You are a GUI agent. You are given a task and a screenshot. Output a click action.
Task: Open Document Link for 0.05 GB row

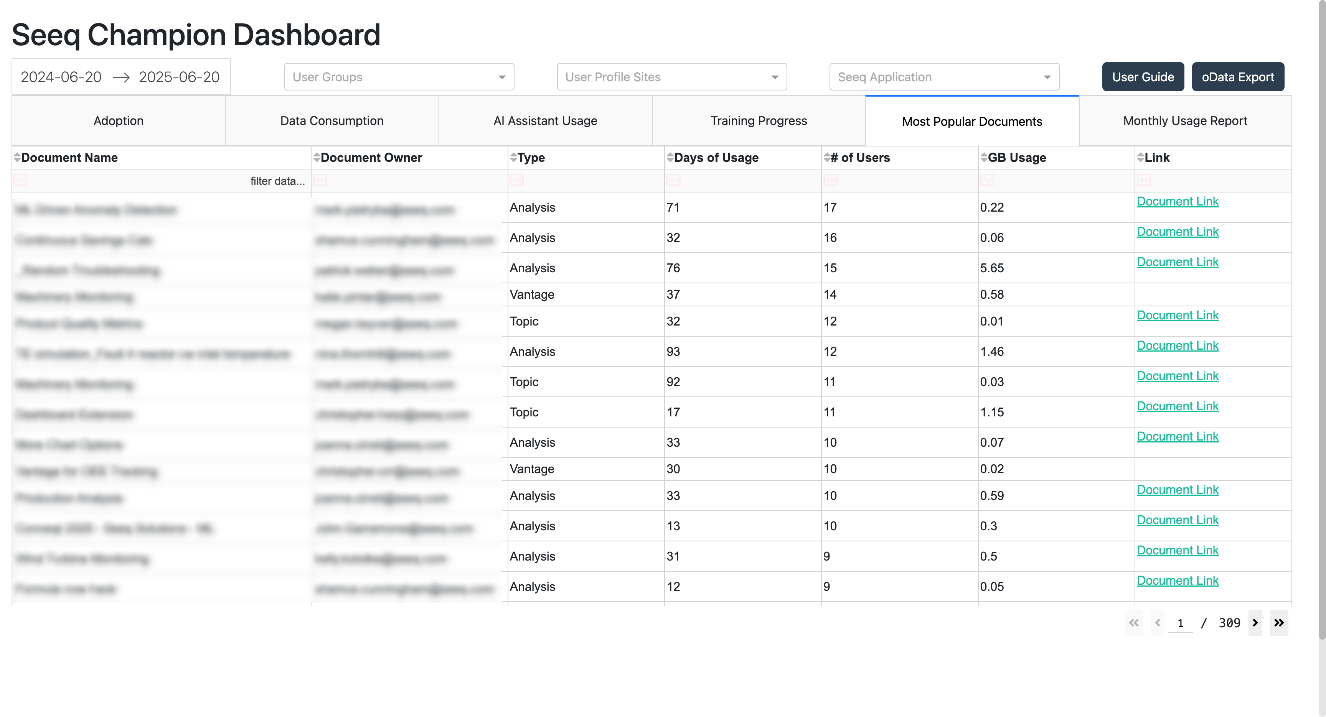click(1177, 581)
